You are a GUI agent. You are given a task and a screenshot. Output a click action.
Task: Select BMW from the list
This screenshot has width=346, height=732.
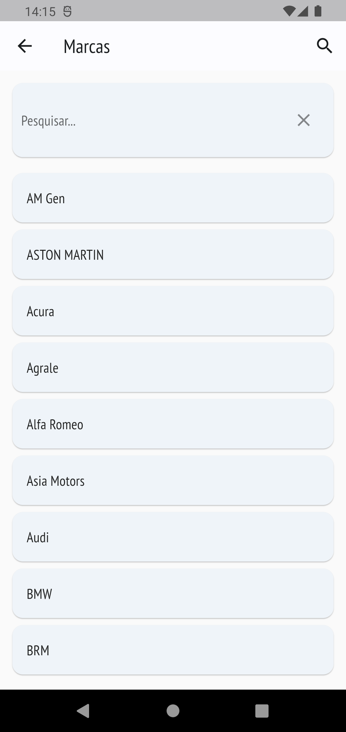tap(173, 594)
